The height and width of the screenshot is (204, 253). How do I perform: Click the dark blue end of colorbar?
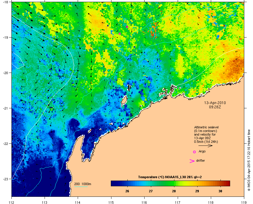pos(114,183)
